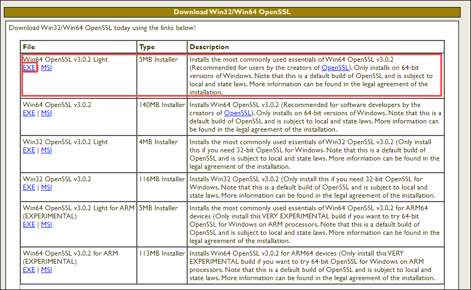Click 'Win64 OpenSSL v3.0.2' name in 140MB row
Image resolution: width=471 pixels, height=290 pixels.
(x=57, y=105)
